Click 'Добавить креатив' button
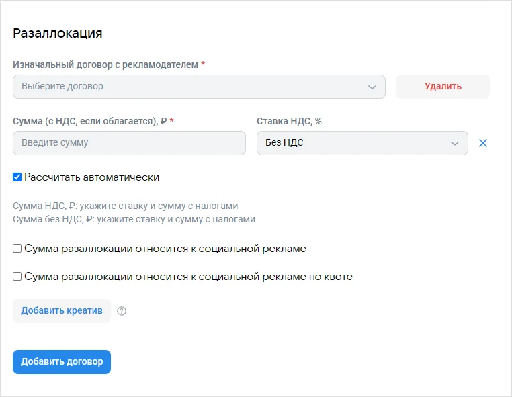Viewport: 512px width, 397px height. tap(62, 311)
